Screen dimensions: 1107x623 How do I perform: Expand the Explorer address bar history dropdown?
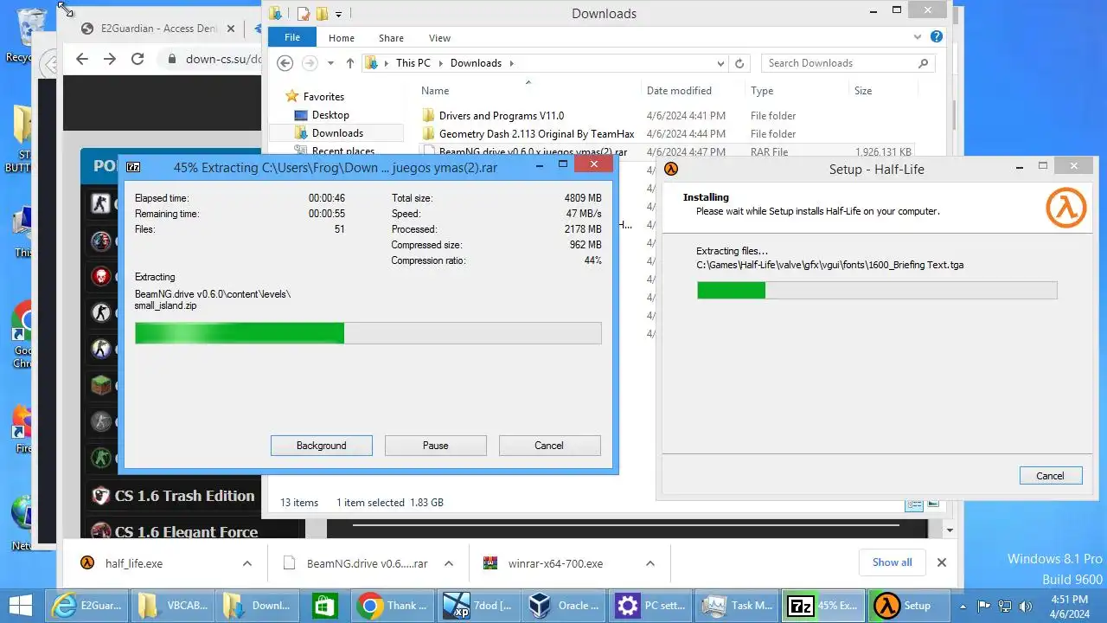coord(721,63)
